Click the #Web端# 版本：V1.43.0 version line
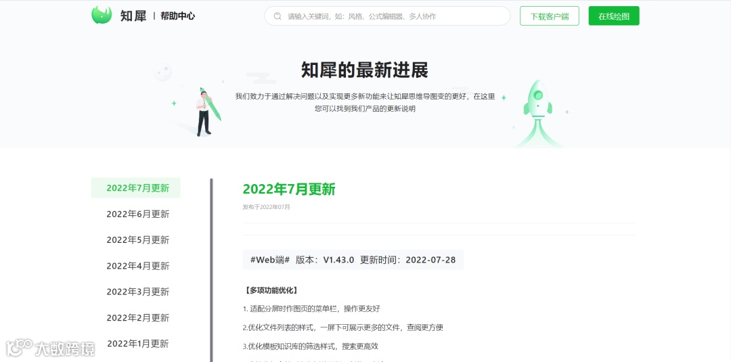731x362 pixels. pos(353,260)
